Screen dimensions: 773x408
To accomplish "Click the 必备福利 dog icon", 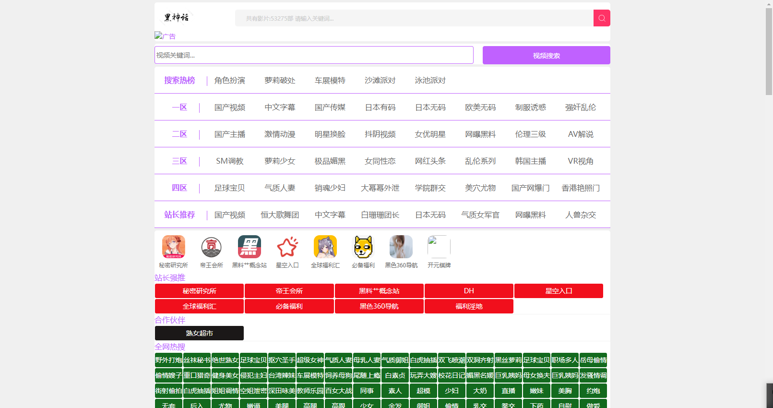I will click(x=363, y=247).
